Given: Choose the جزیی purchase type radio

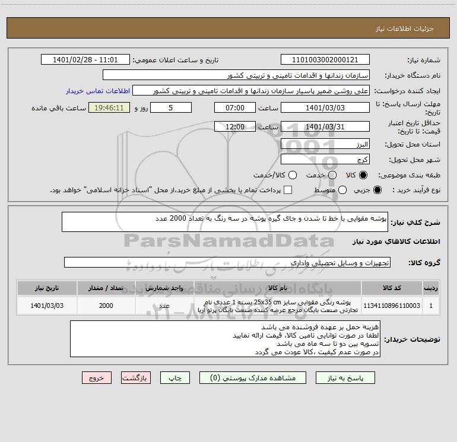Looking at the screenshot, I should pyautogui.click(x=377, y=190).
